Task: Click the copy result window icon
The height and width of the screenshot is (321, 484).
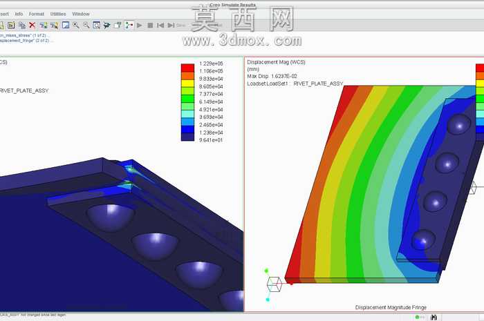Action: [22, 26]
